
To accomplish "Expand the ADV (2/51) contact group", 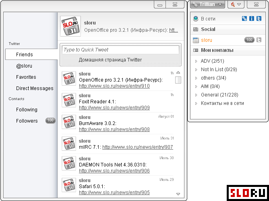I will coord(196,61).
